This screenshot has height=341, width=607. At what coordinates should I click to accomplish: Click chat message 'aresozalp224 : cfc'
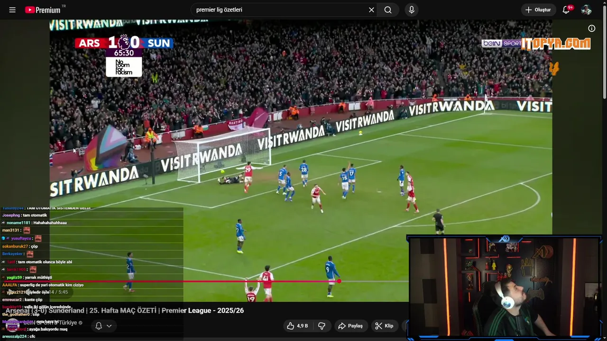click(18, 336)
